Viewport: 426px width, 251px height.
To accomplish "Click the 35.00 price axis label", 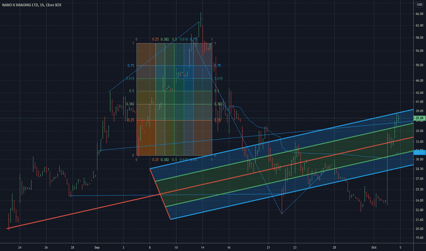I will (419, 131).
